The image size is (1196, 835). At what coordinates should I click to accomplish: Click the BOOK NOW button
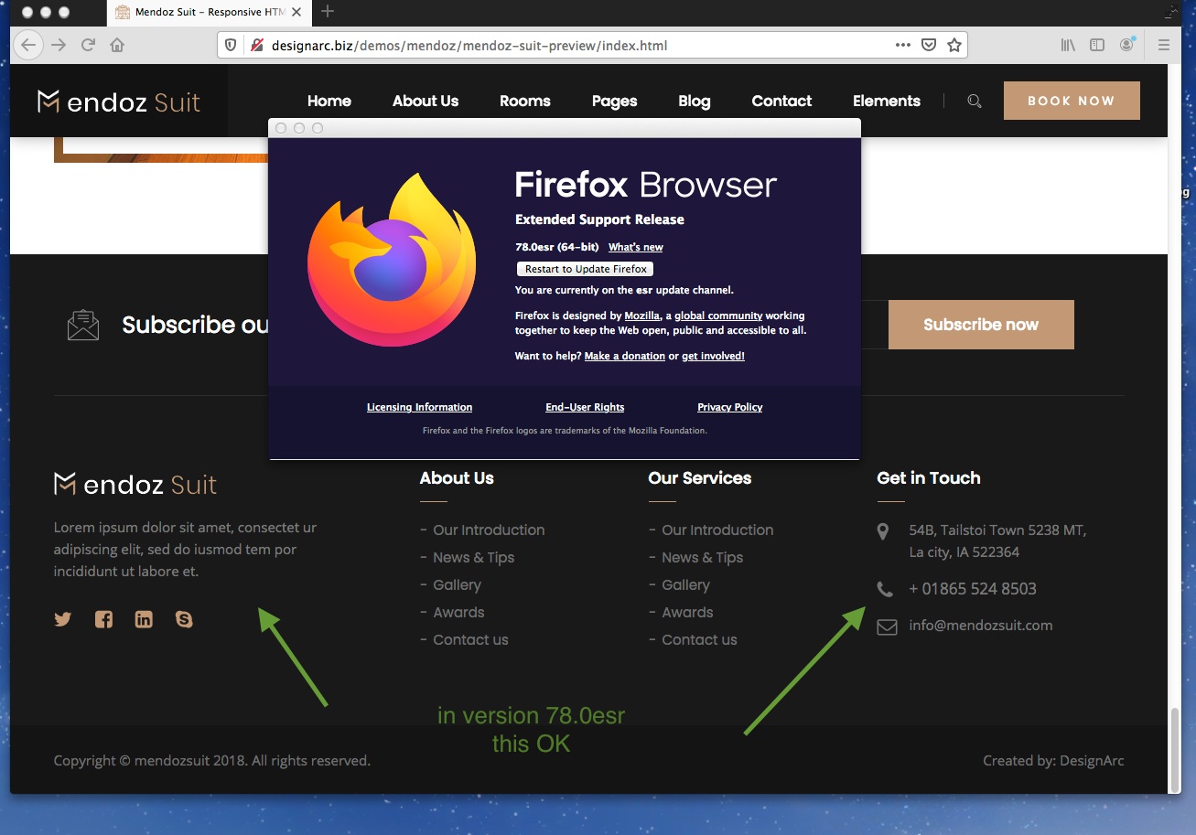click(1072, 101)
